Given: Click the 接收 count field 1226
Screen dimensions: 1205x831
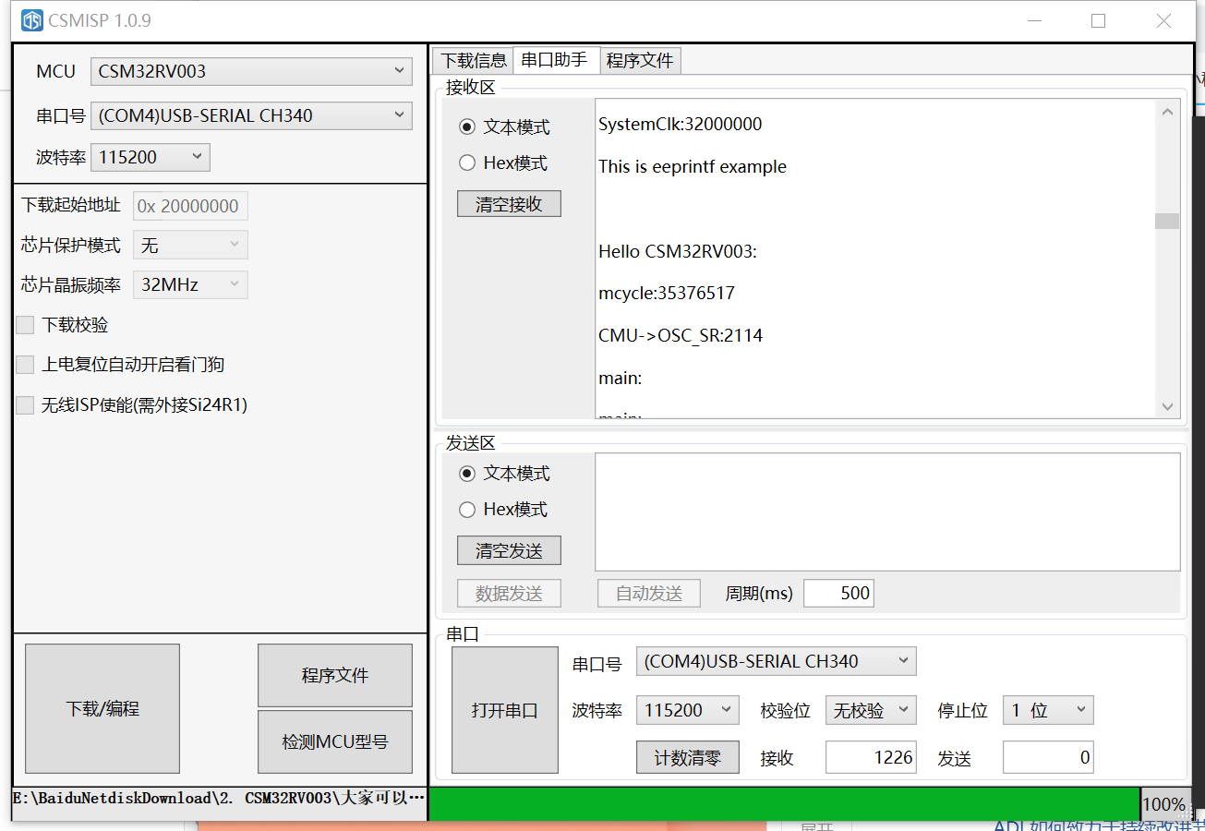Looking at the screenshot, I should [871, 758].
